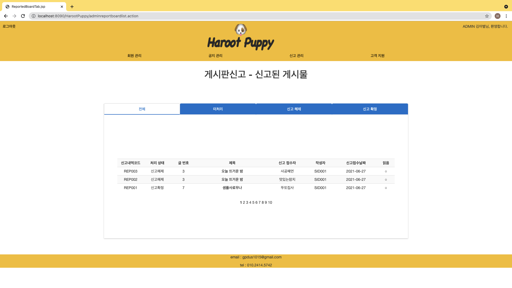Click the 로그아웃 link
This screenshot has width=512, height=288.
click(x=9, y=26)
